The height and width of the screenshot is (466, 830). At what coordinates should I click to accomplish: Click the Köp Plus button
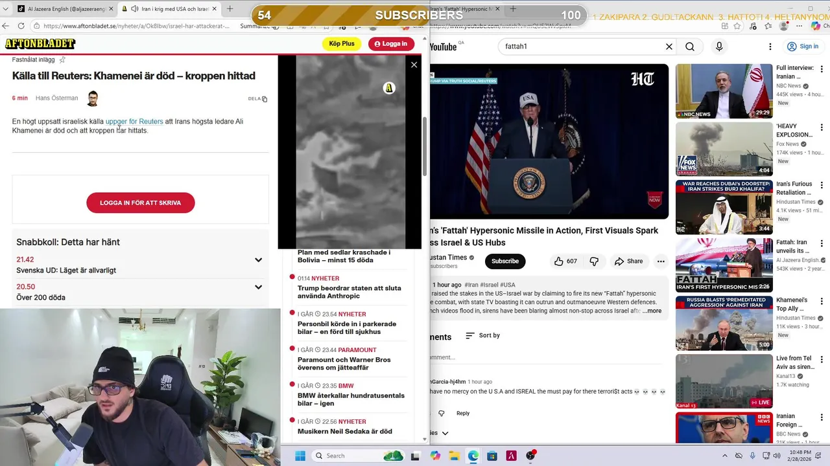pos(342,44)
